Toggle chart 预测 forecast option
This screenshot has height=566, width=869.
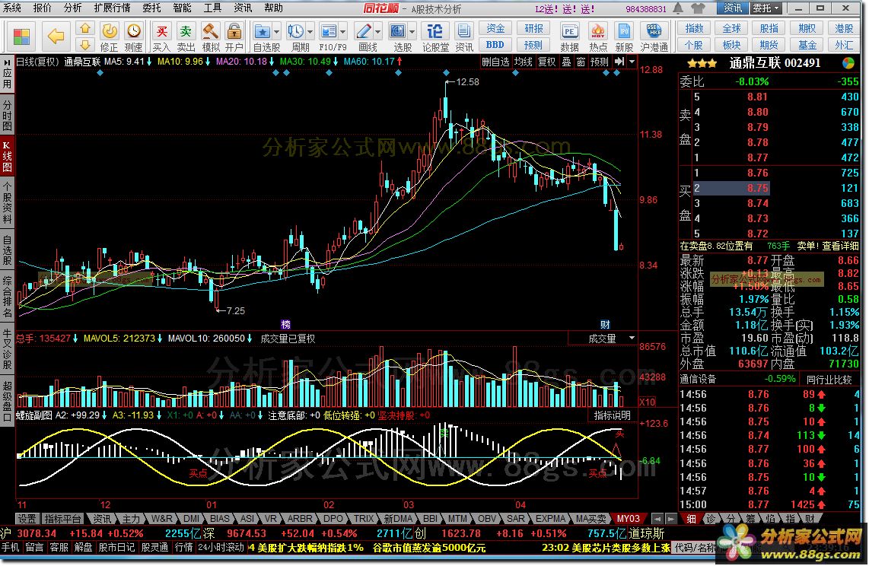pyautogui.click(x=599, y=62)
